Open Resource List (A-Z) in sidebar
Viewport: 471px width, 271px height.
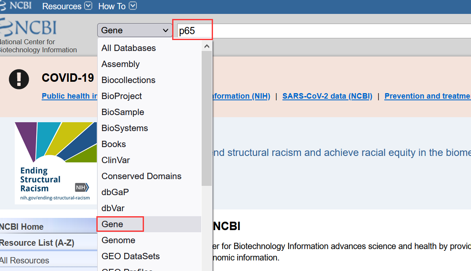point(37,243)
